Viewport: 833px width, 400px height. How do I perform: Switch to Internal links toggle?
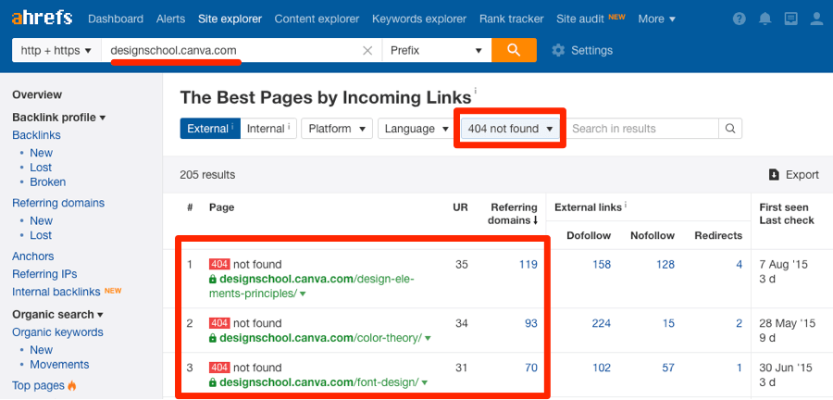(x=268, y=129)
